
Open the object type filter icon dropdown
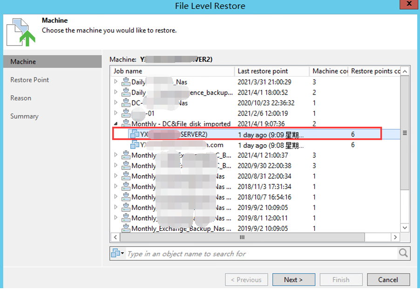click(x=117, y=254)
